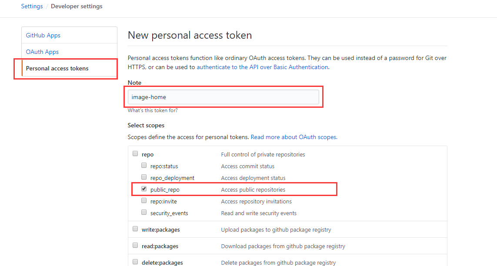The height and width of the screenshot is (266, 497).
Task: Toggle the write:packages checkbox
Action: tap(135, 229)
